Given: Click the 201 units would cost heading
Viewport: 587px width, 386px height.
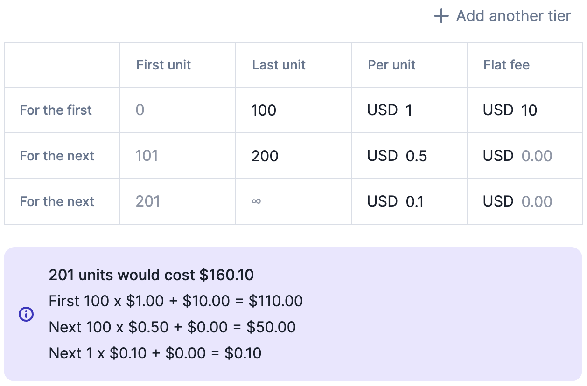Looking at the screenshot, I should (x=151, y=275).
